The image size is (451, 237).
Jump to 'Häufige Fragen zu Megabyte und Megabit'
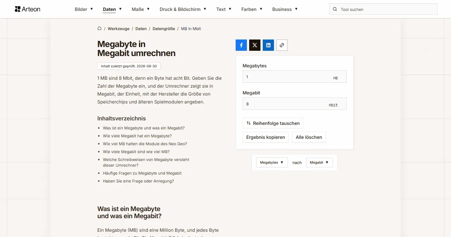pyautogui.click(x=142, y=173)
